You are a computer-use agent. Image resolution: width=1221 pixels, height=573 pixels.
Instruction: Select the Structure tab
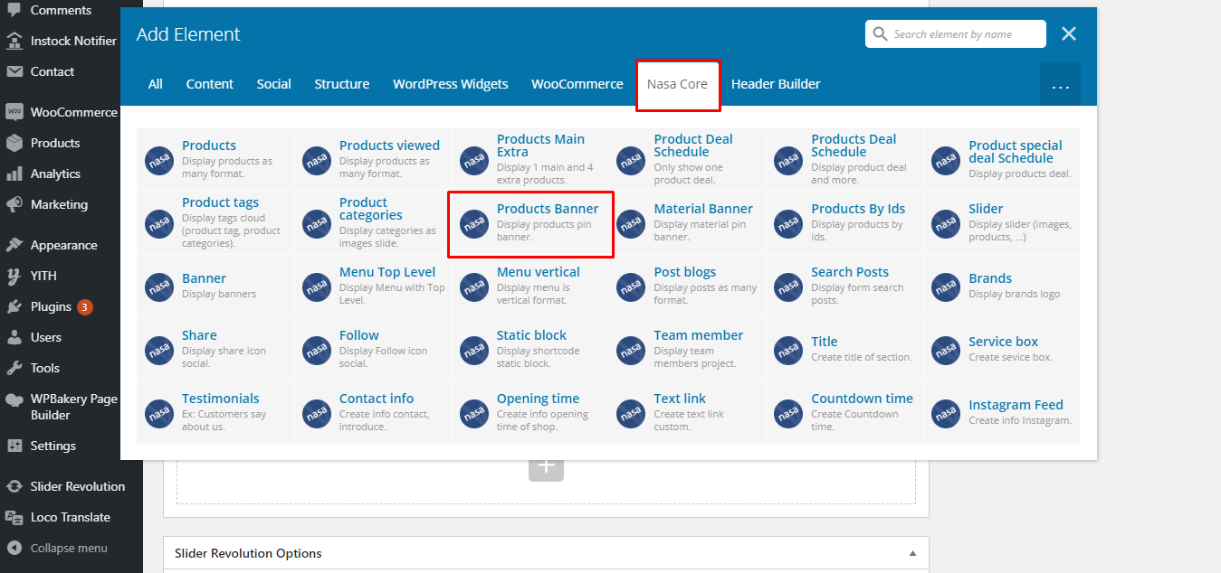(x=342, y=84)
